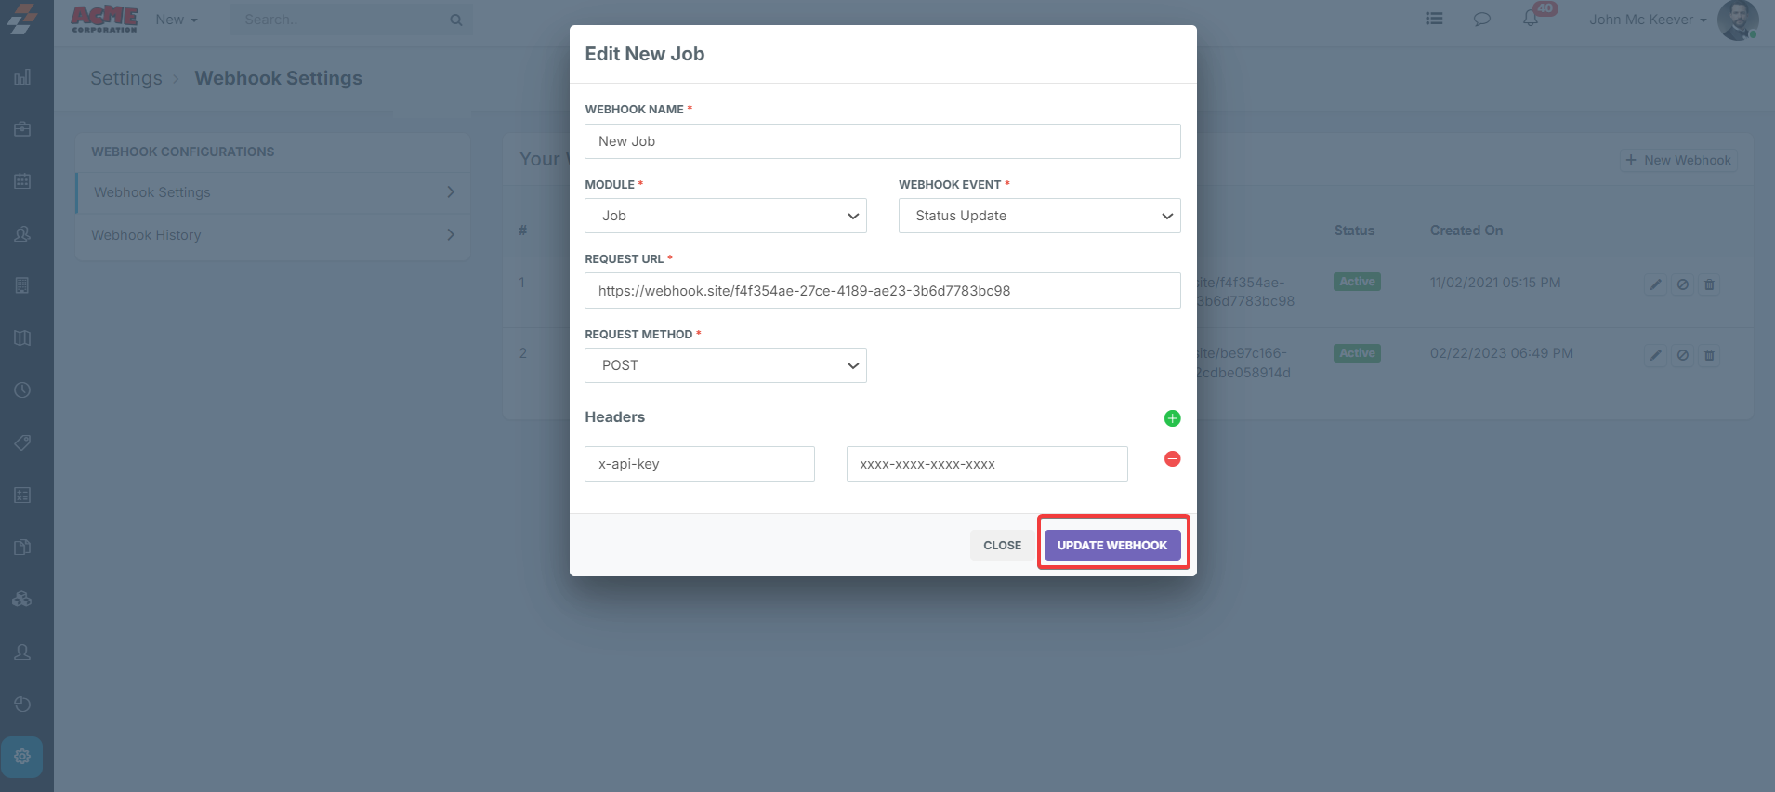This screenshot has height=792, width=1775.
Task: Open the list view icon in top bar
Action: [x=1434, y=19]
